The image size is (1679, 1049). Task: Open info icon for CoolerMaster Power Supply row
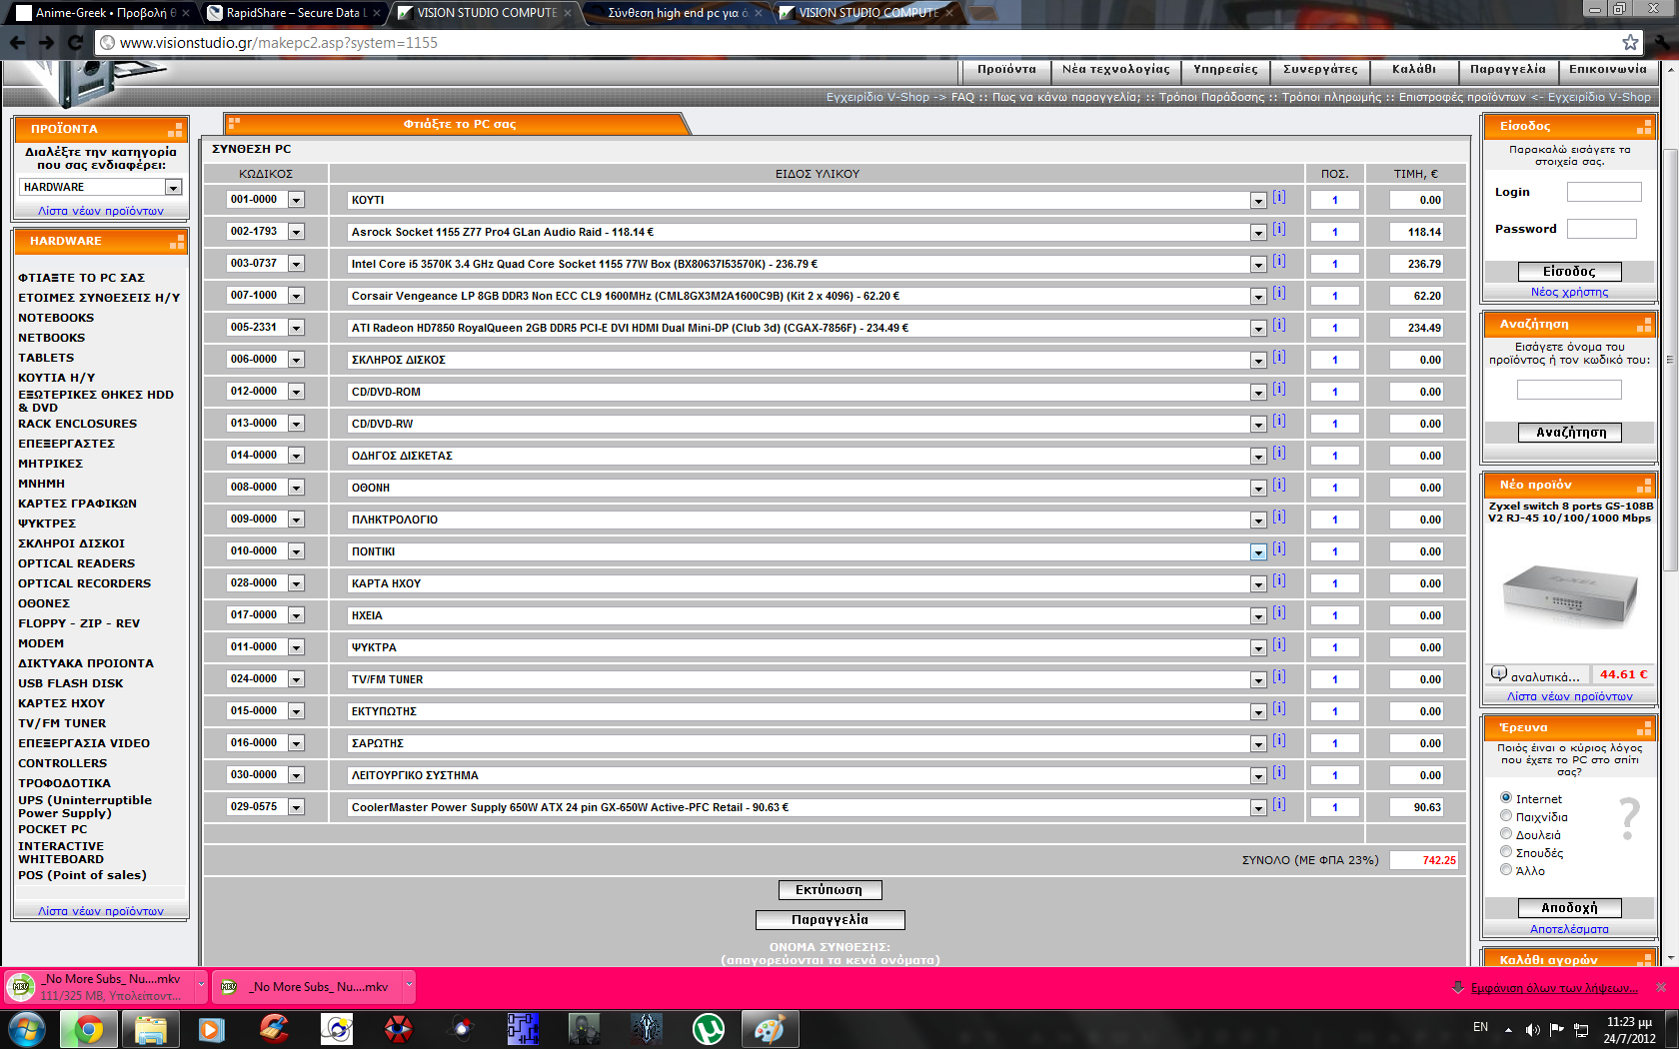click(1279, 805)
